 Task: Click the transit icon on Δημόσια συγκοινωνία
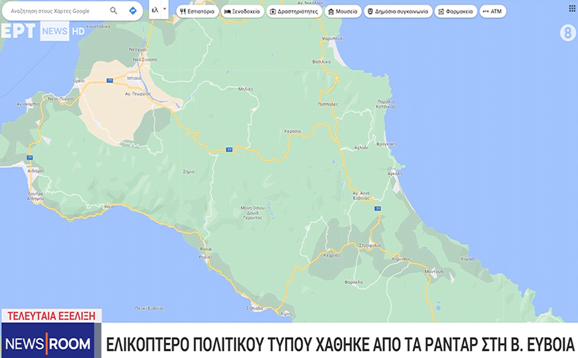tap(370, 11)
